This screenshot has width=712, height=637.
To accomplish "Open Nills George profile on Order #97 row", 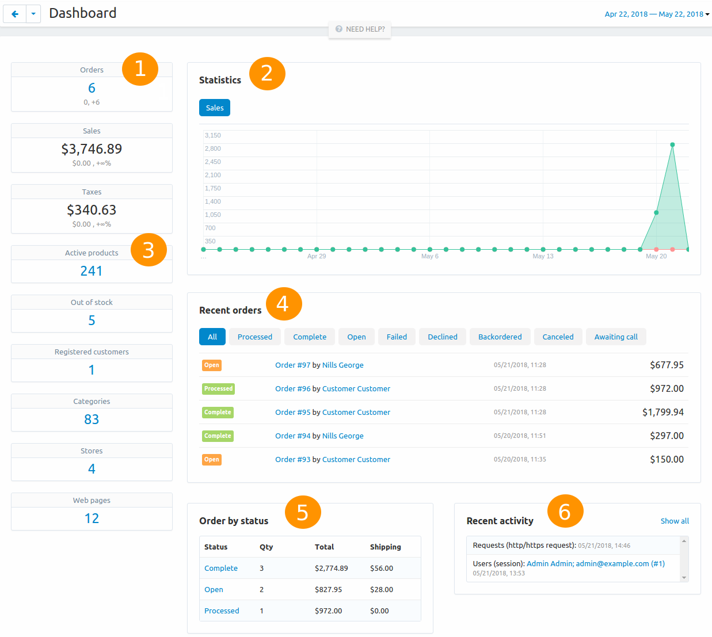I will click(343, 365).
